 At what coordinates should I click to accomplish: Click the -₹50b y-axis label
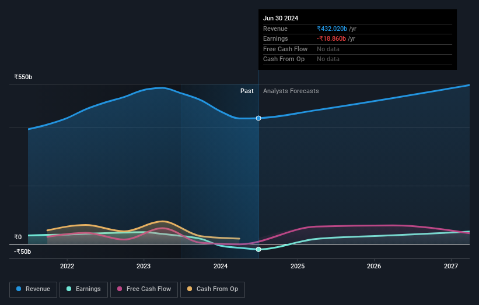[22, 251]
